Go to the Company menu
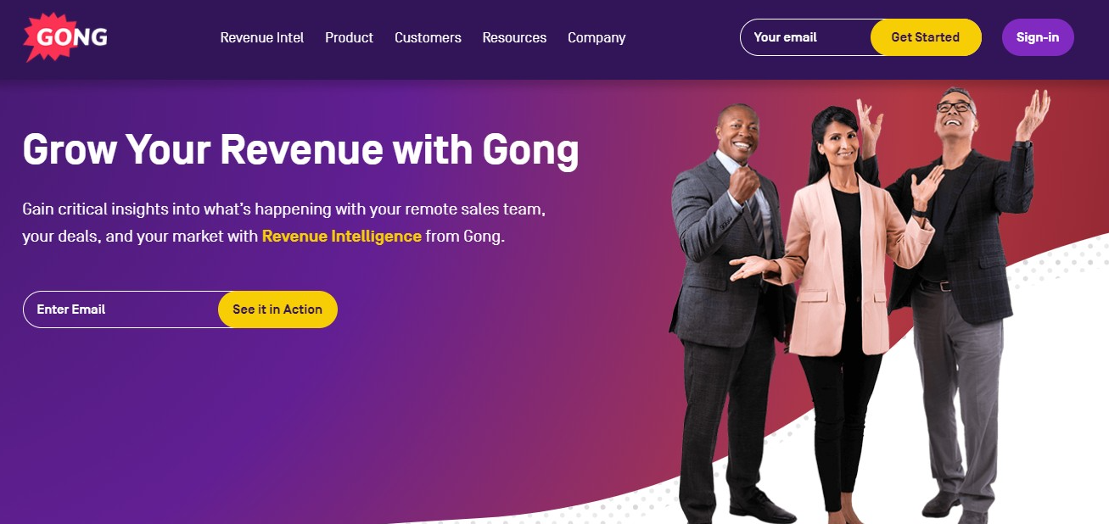The height and width of the screenshot is (524, 1109). (597, 37)
